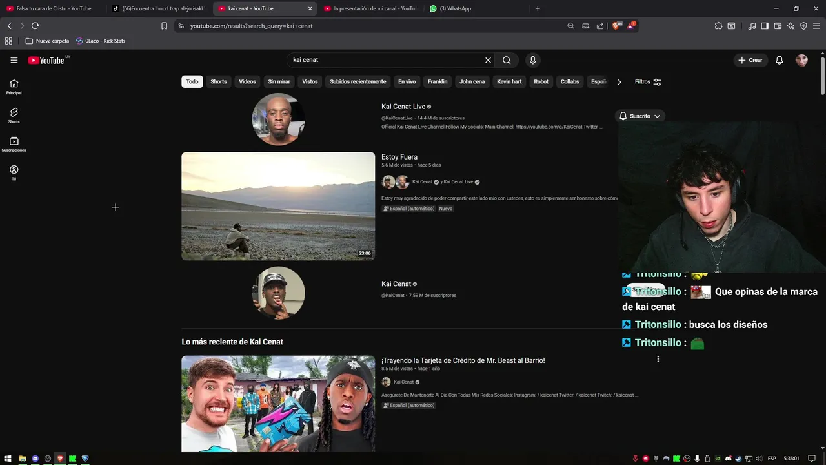
Task: Select the Vistos filter chip
Action: pyautogui.click(x=310, y=82)
